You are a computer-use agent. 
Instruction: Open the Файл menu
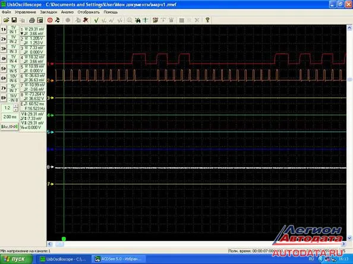[7, 12]
